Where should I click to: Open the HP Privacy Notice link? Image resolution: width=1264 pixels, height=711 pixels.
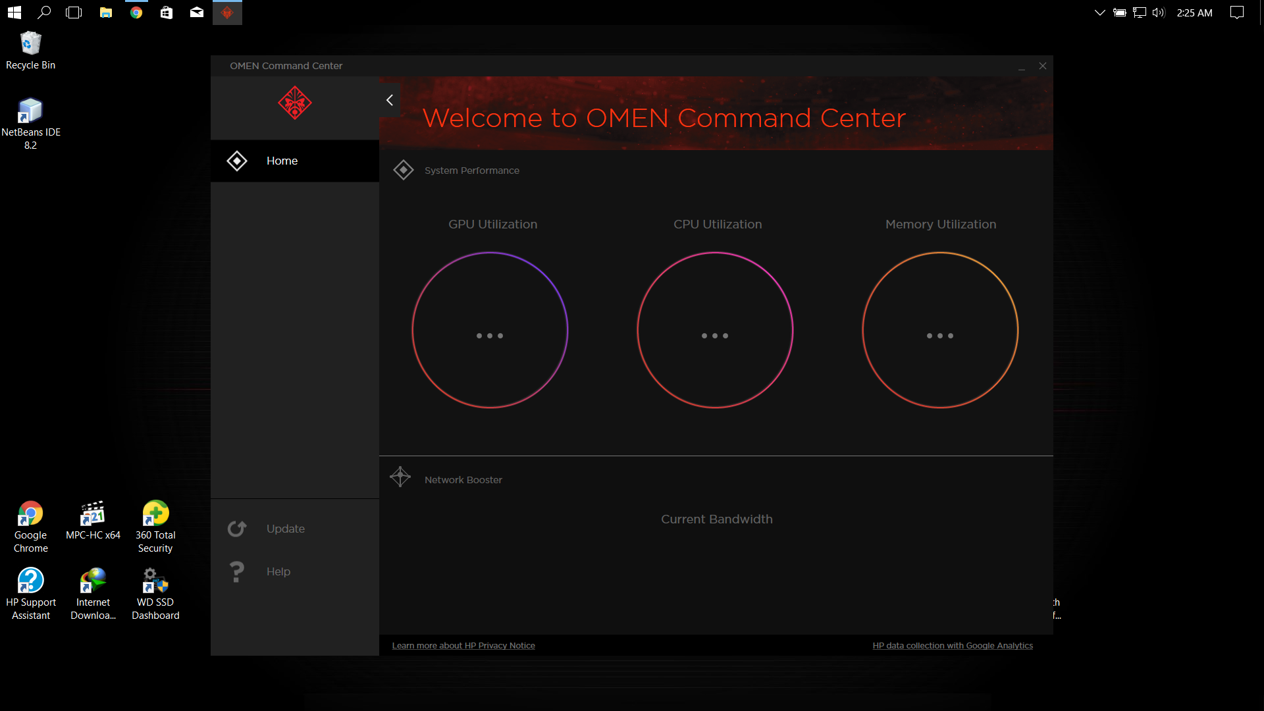463,646
